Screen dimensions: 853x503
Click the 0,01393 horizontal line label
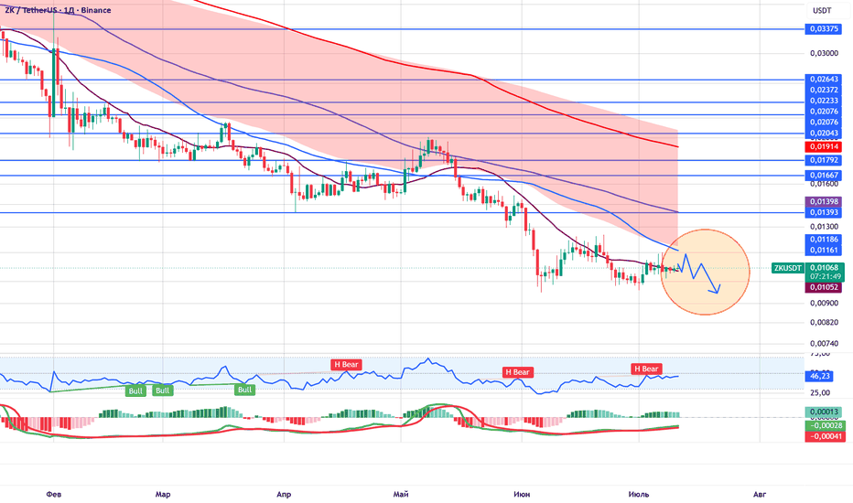824,212
